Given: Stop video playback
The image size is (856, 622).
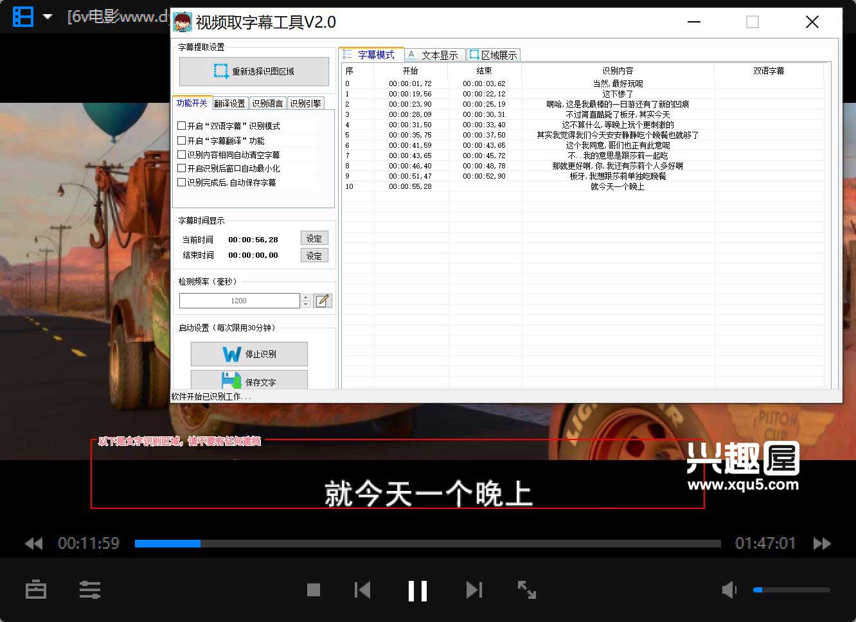Looking at the screenshot, I should (314, 589).
